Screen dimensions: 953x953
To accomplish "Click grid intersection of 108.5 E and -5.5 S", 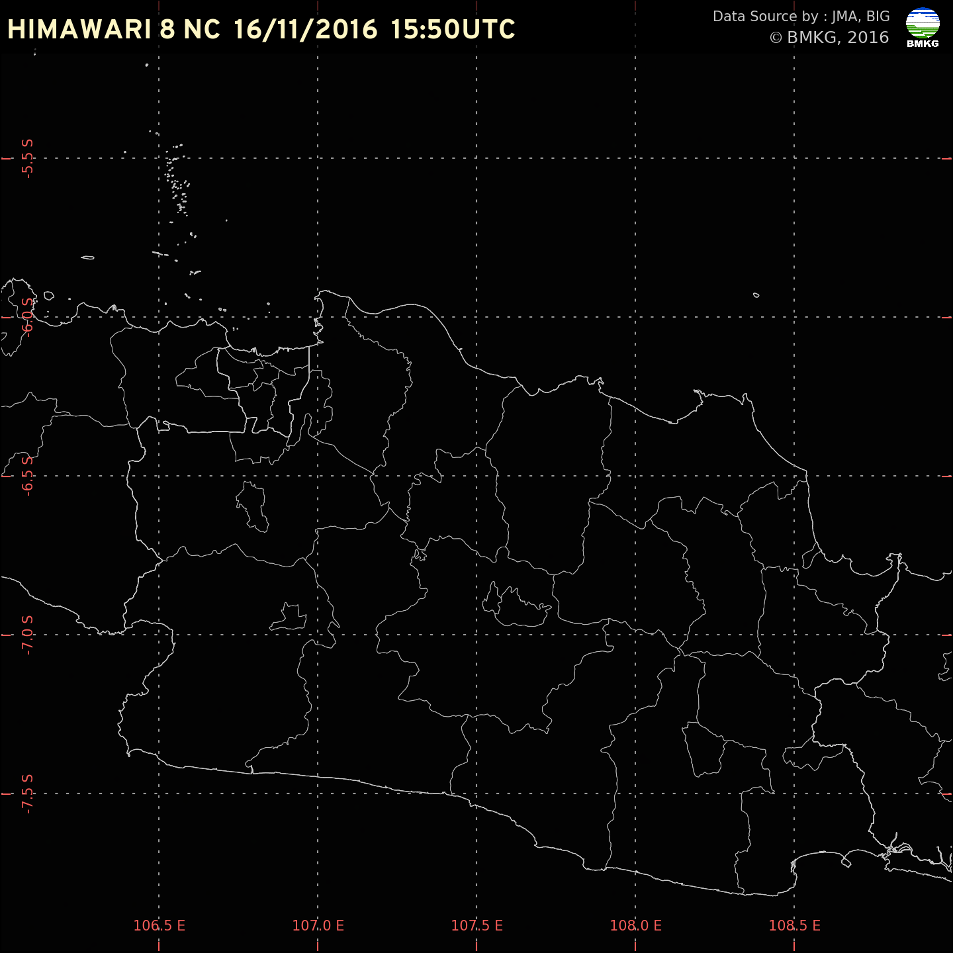I will coord(794,158).
